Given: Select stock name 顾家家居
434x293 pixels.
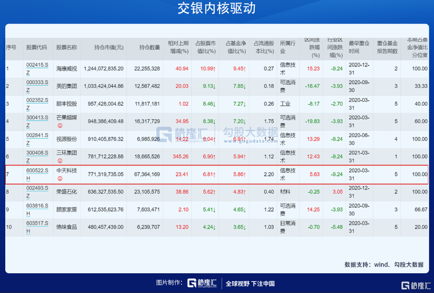Looking at the screenshot, I should 66,210.
